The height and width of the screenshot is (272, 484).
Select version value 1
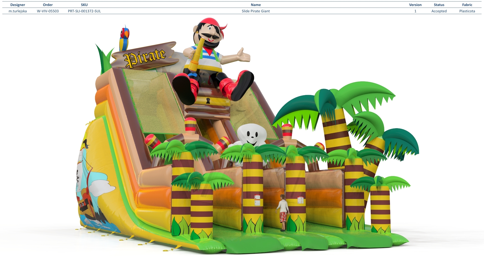(x=415, y=11)
